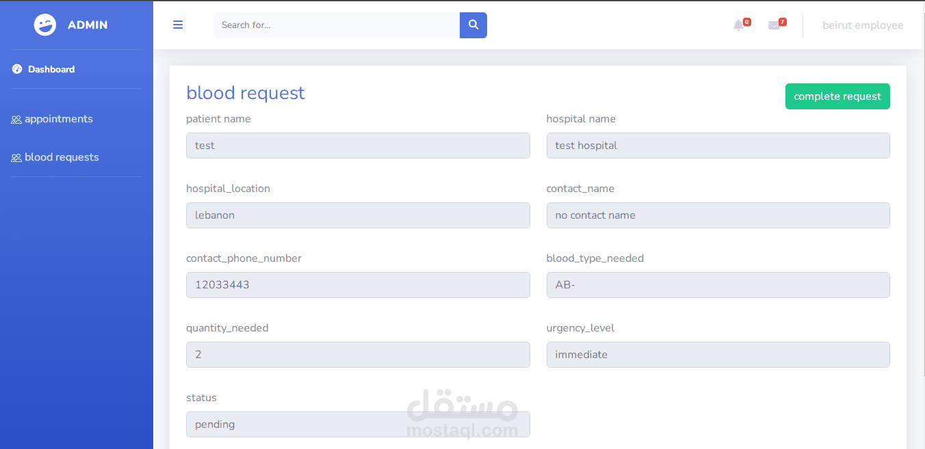Navigate to blood requests page
Screen dimensions: 925x449
[62, 157]
